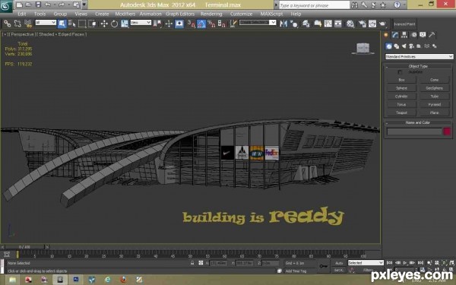Click the time slider at frame 0 / 100

pos(25,247)
